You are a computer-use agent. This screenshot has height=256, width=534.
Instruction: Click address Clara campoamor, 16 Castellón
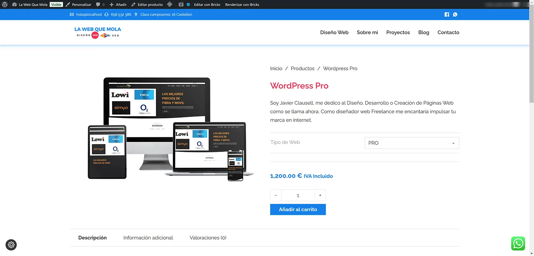[x=166, y=15]
